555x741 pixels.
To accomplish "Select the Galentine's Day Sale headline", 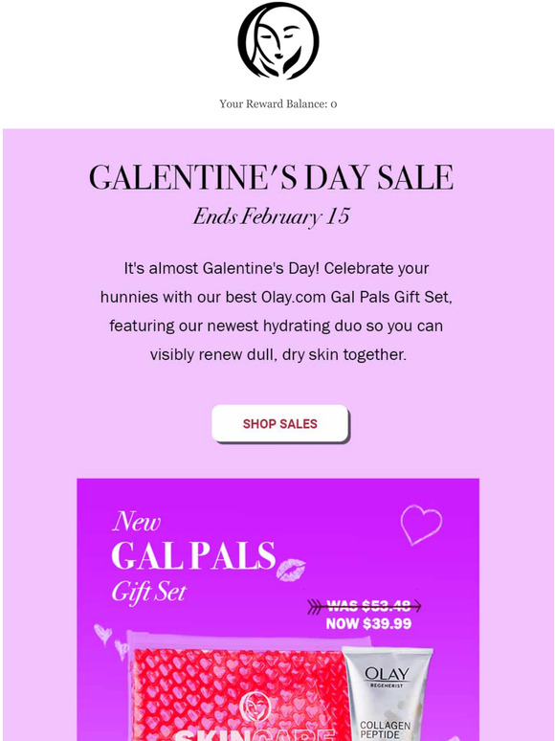I will click(271, 178).
